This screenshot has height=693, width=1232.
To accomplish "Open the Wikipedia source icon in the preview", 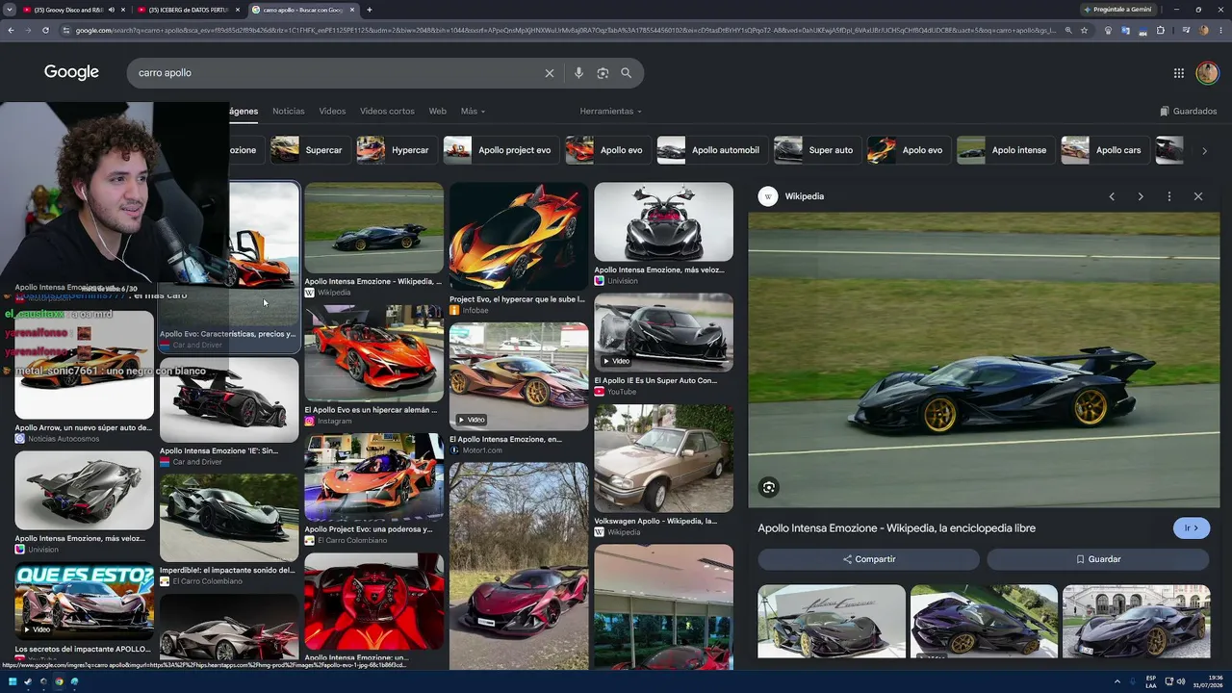I will (768, 196).
